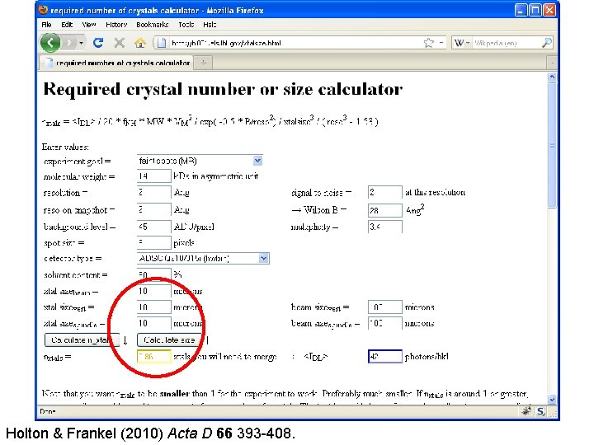Go to the home page icon
The height and width of the screenshot is (445, 594).
tap(140, 43)
